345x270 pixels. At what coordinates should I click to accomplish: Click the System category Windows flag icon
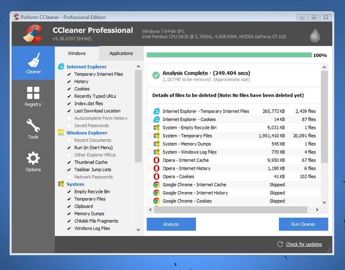[x=61, y=184]
